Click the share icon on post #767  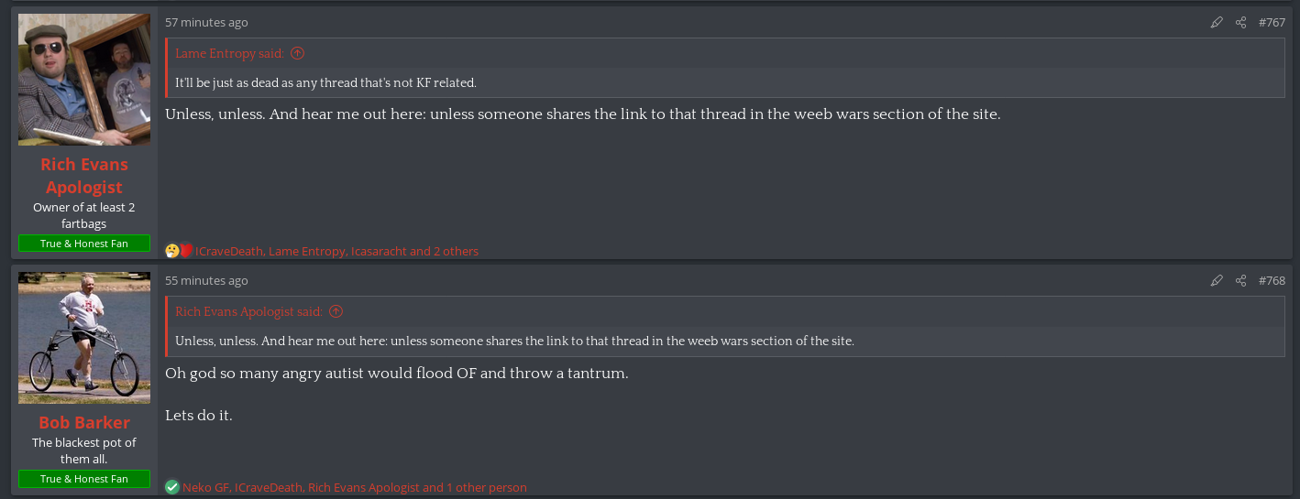[1240, 23]
